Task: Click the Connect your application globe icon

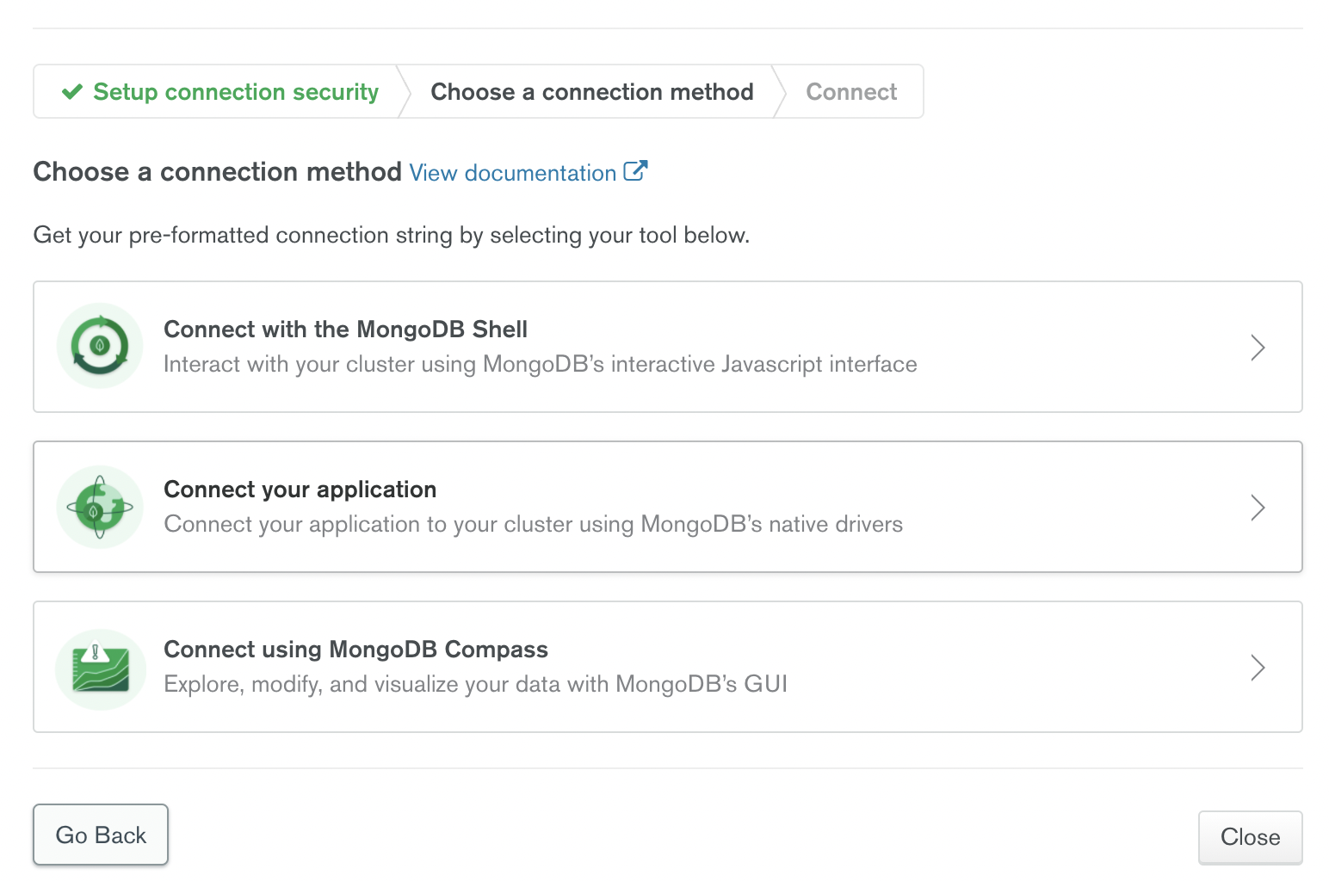Action: [x=100, y=507]
